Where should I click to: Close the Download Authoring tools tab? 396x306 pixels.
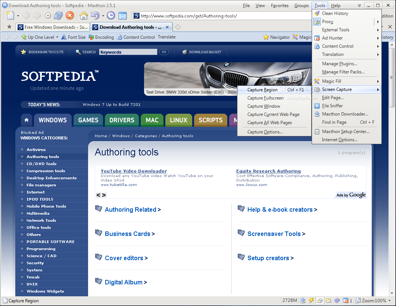[167, 27]
